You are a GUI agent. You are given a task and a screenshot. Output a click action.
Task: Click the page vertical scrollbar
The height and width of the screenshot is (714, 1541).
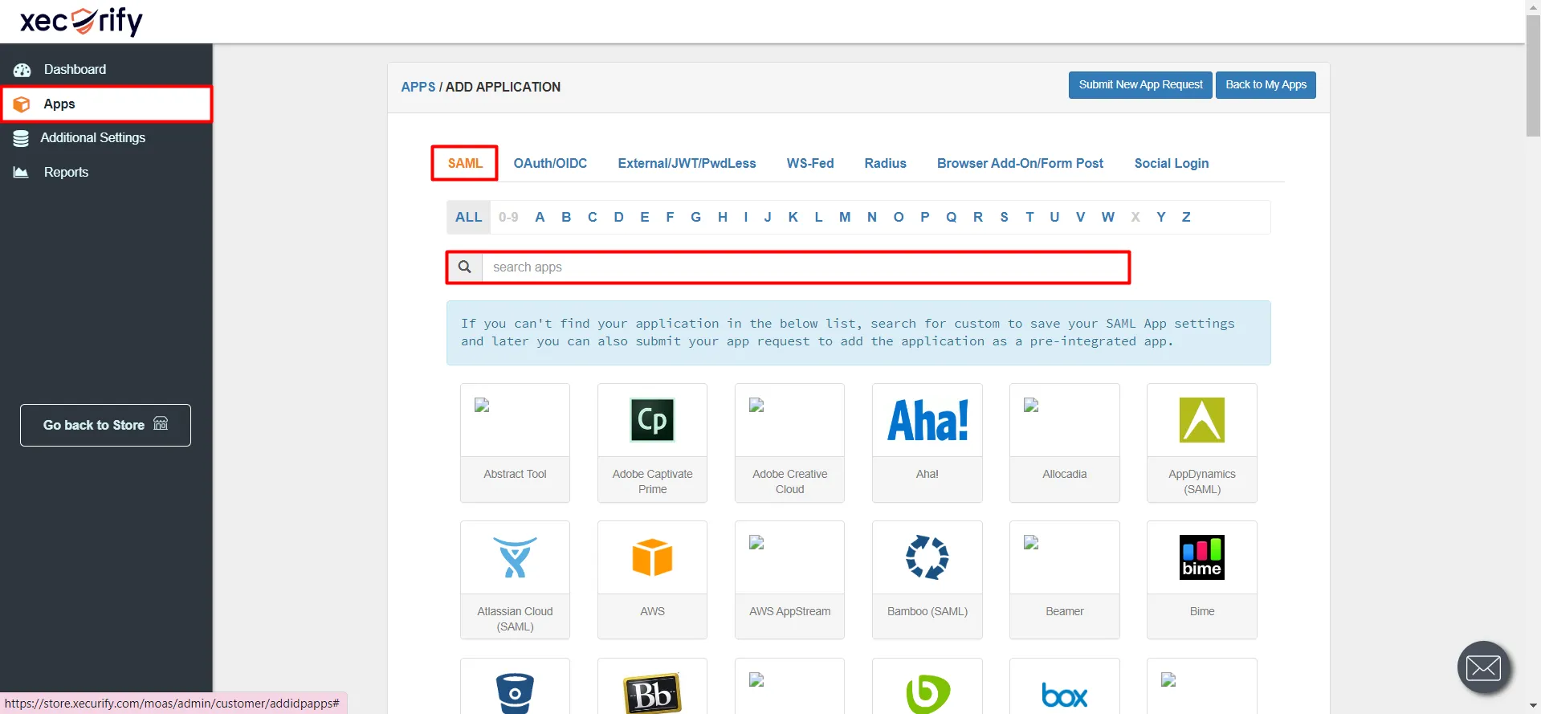click(x=1533, y=77)
